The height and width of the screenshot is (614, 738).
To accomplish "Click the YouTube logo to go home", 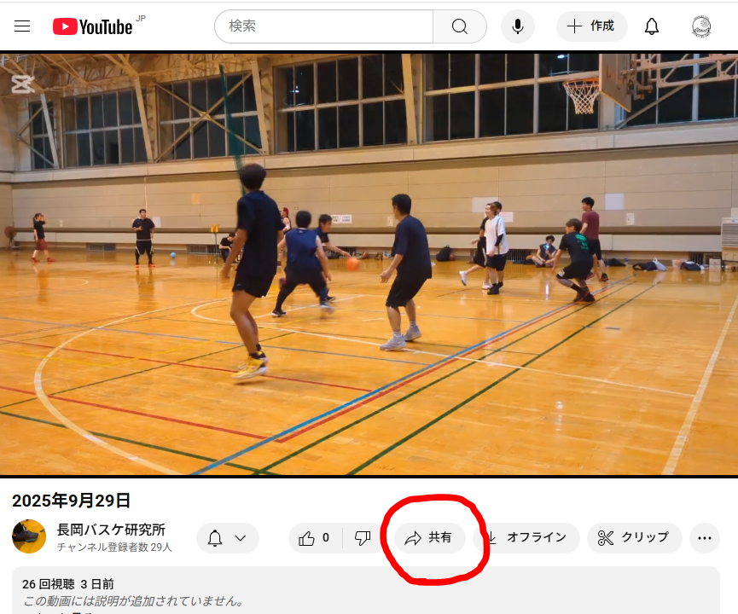I will tap(93, 26).
